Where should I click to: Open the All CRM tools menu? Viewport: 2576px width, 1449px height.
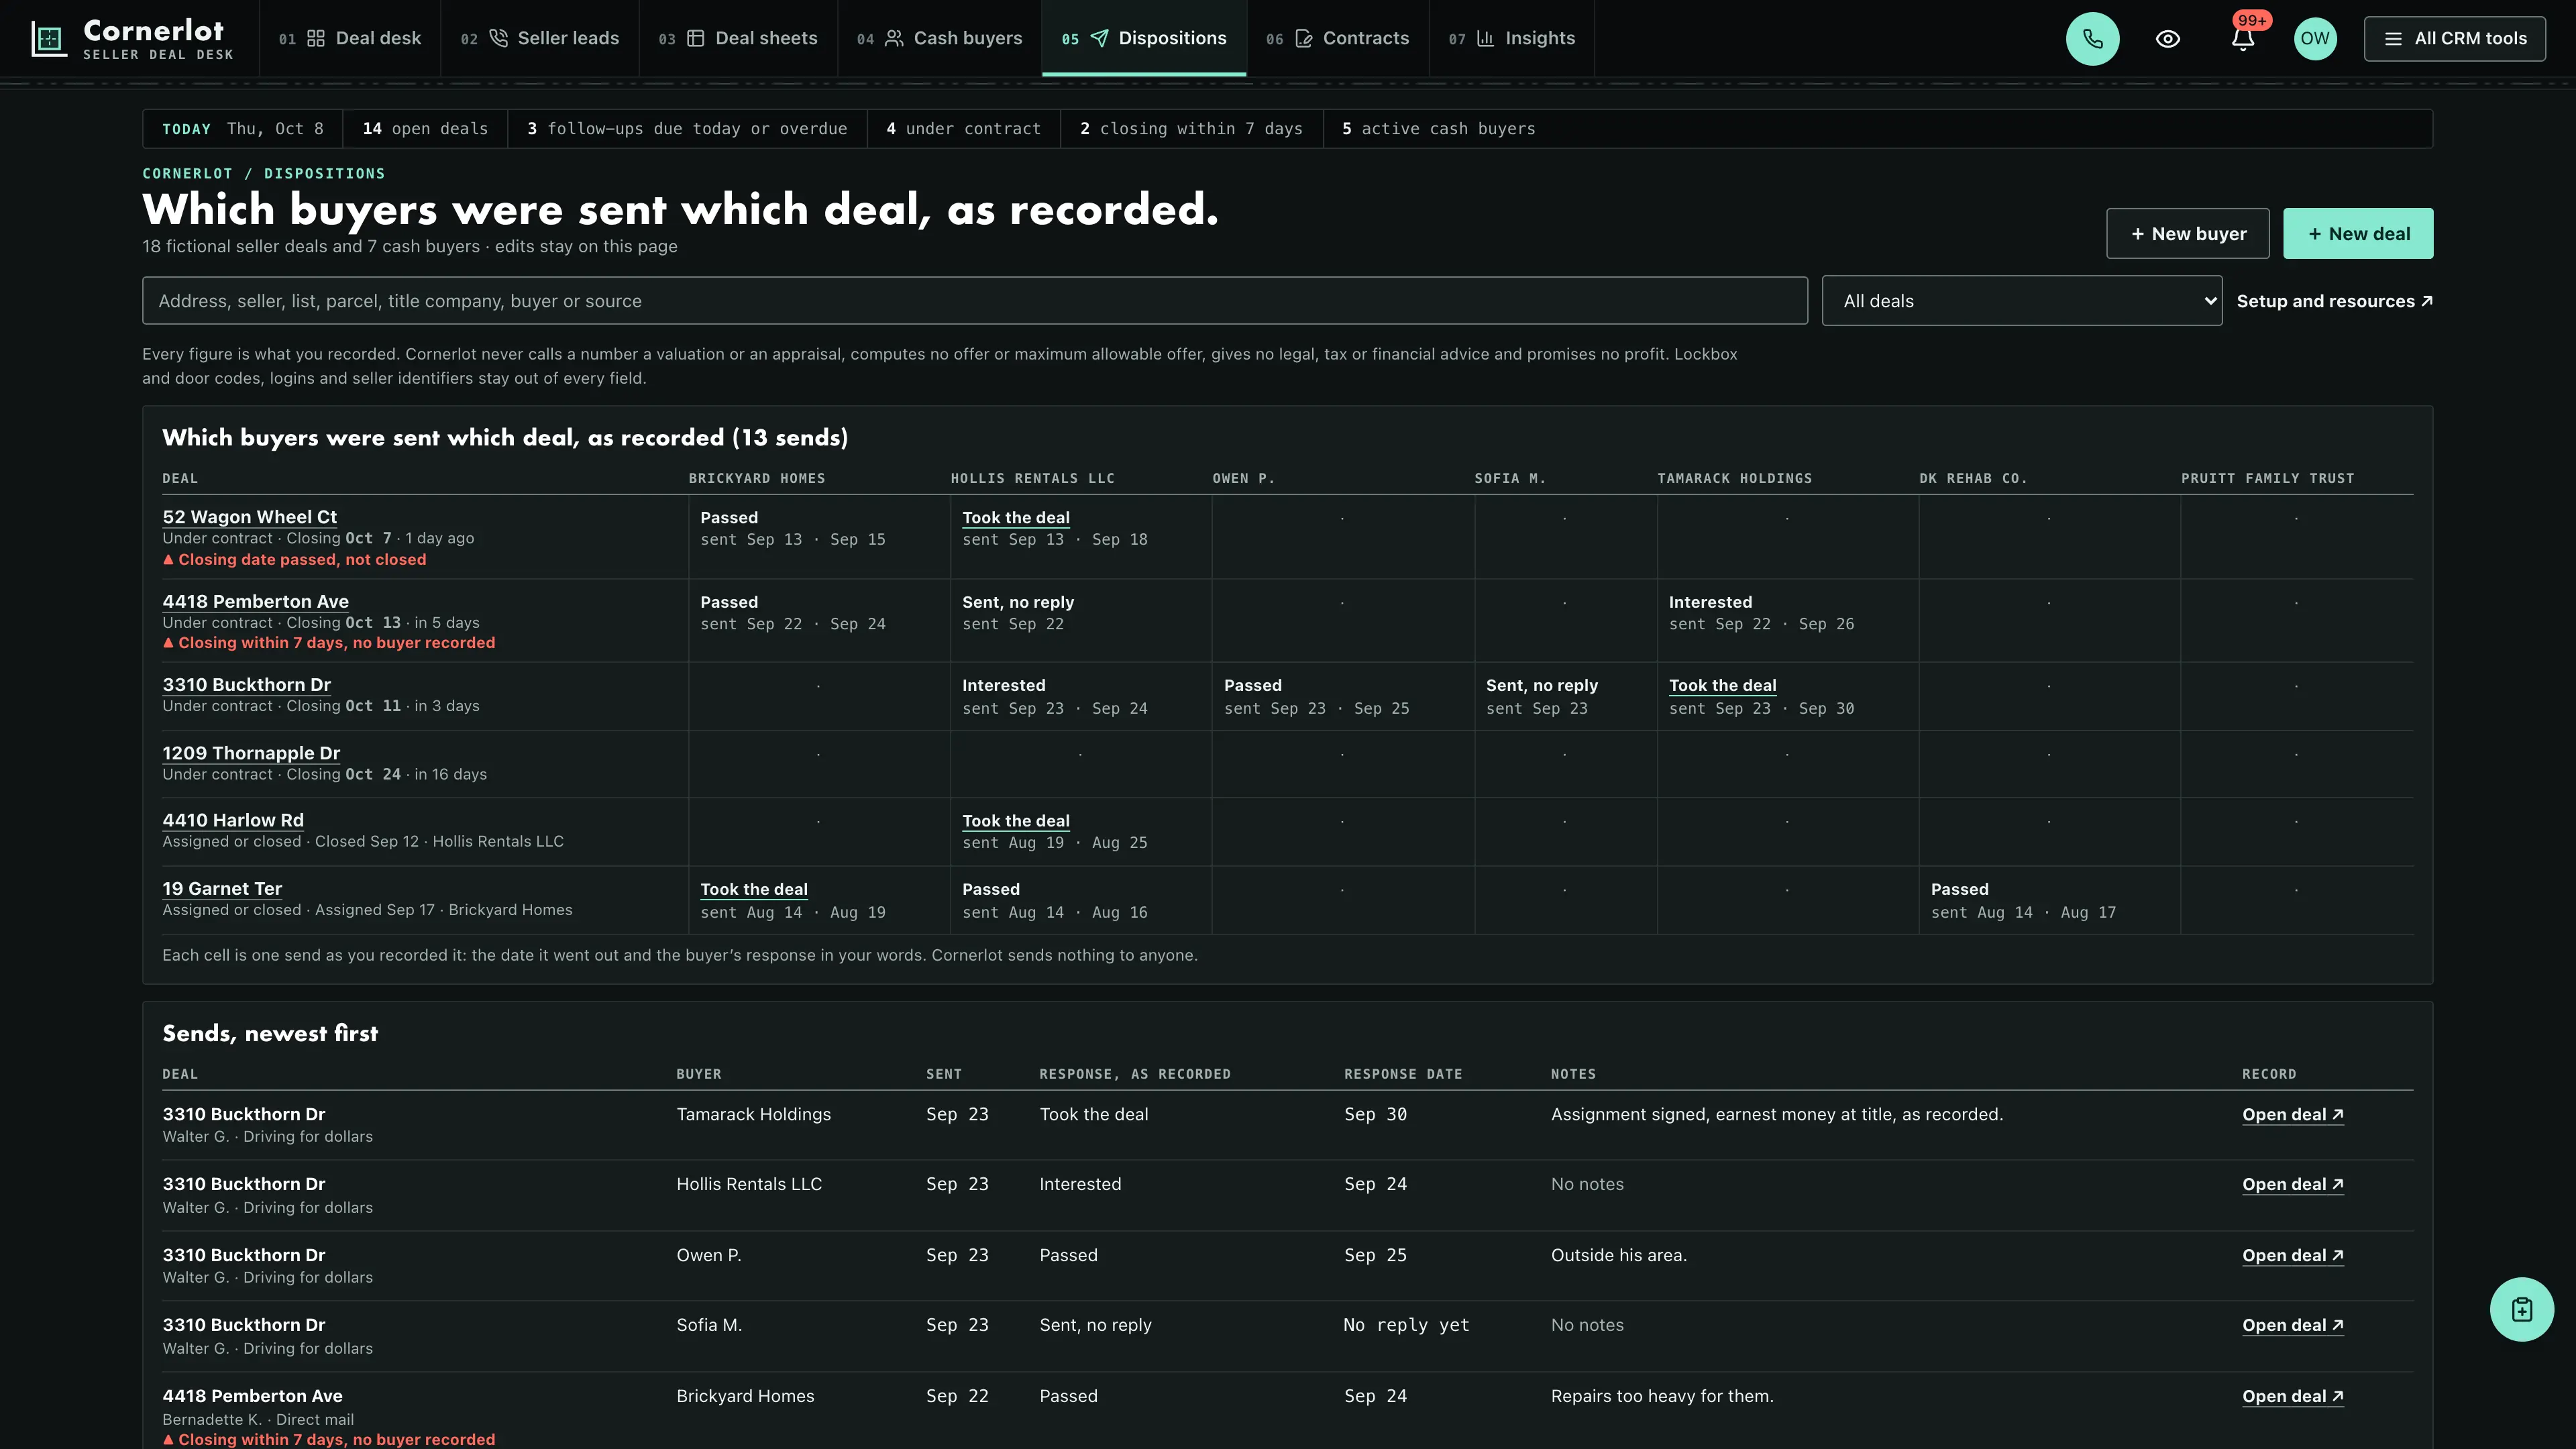[2454, 39]
